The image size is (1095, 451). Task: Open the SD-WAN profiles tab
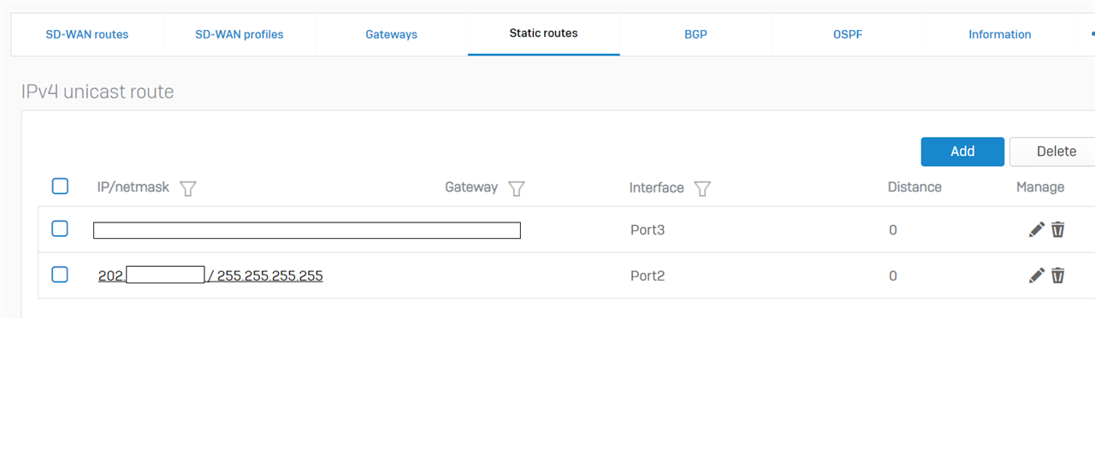(x=239, y=35)
